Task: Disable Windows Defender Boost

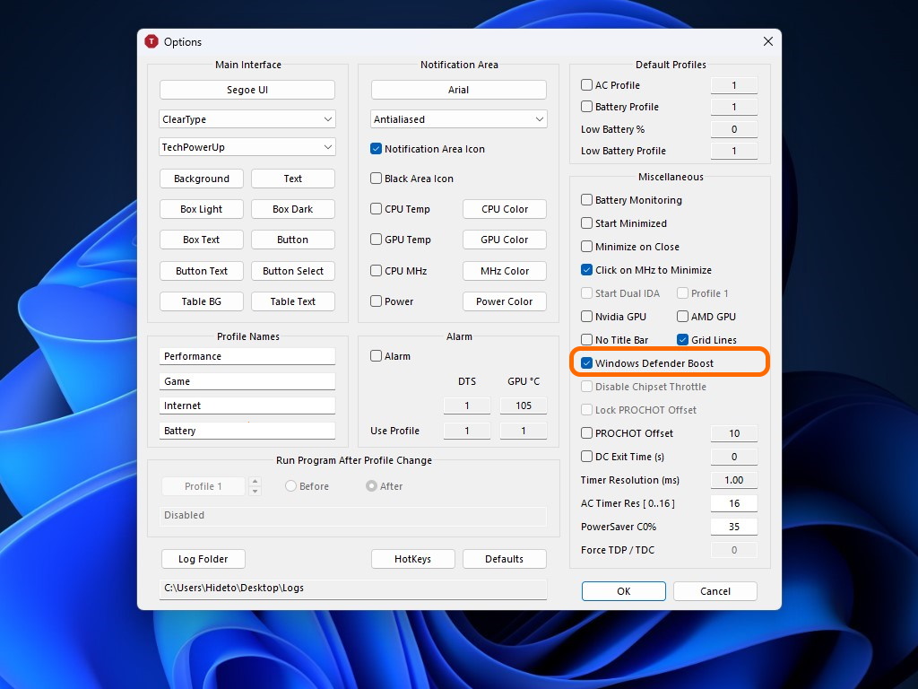Action: (x=586, y=362)
